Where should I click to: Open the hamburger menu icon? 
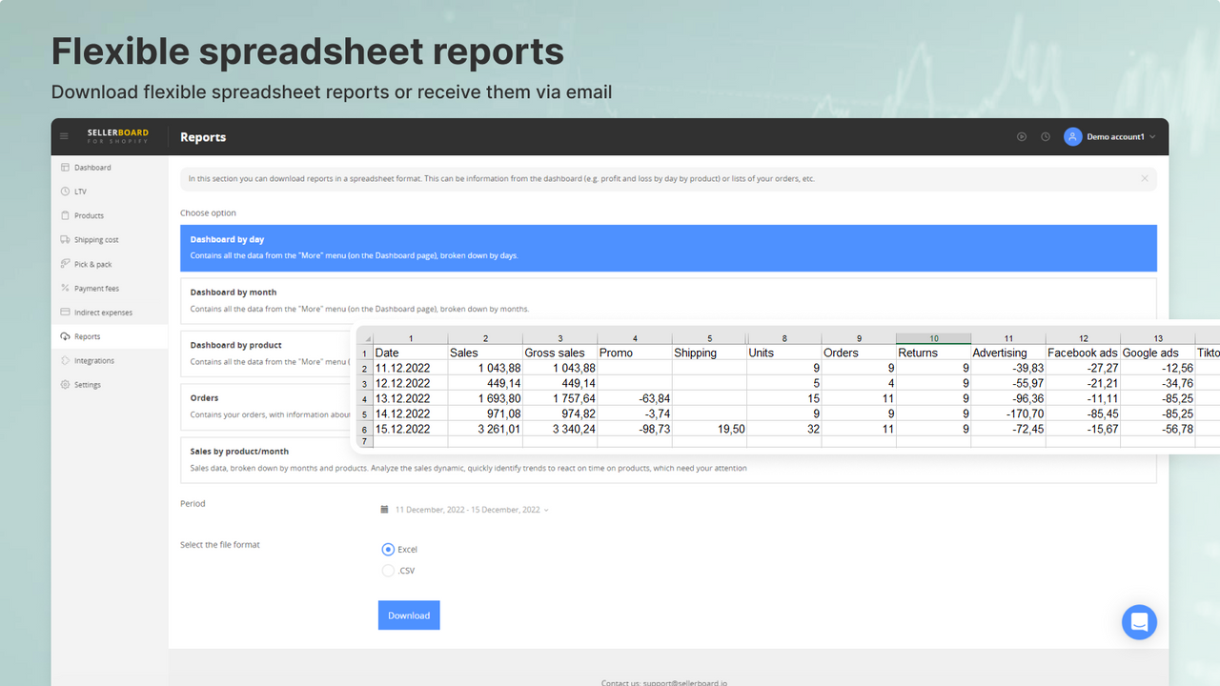(65, 137)
